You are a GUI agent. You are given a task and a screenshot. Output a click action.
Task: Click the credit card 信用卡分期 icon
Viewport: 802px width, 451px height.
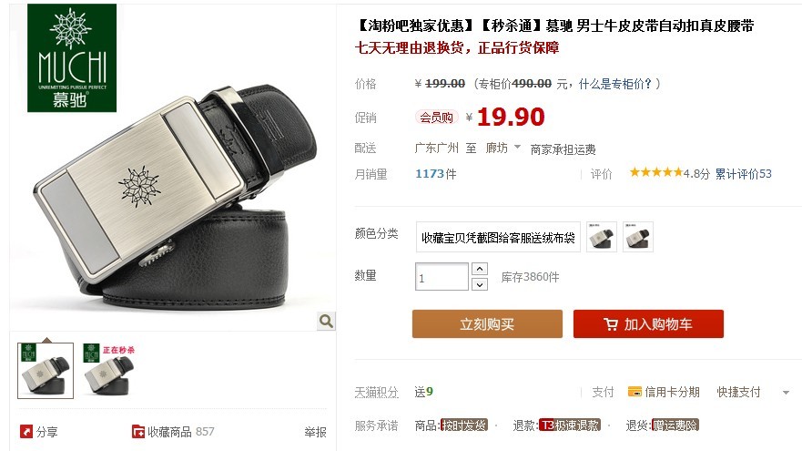pos(634,392)
